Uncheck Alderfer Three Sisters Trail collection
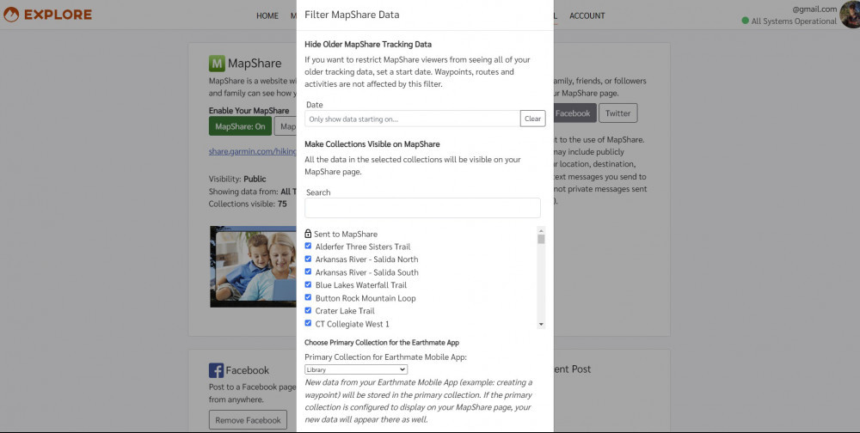 308,246
